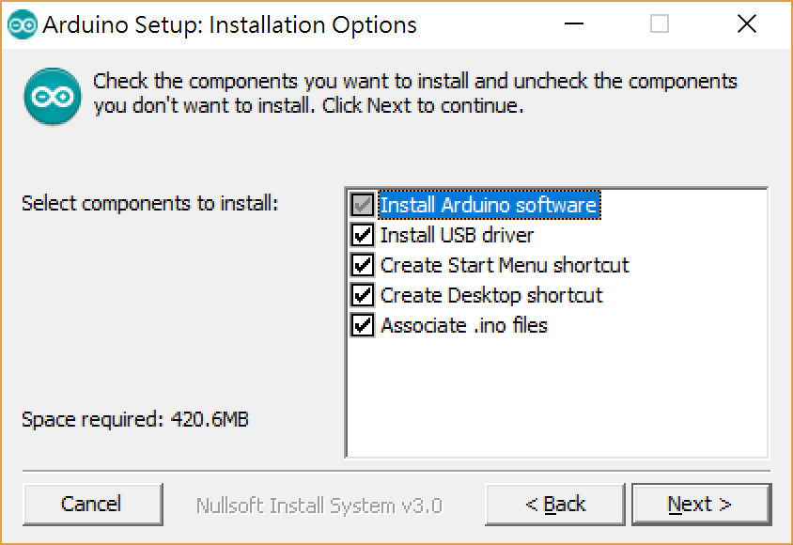The image size is (793, 545).
Task: Click the Space required 420.6MB text
Action: [x=135, y=419]
